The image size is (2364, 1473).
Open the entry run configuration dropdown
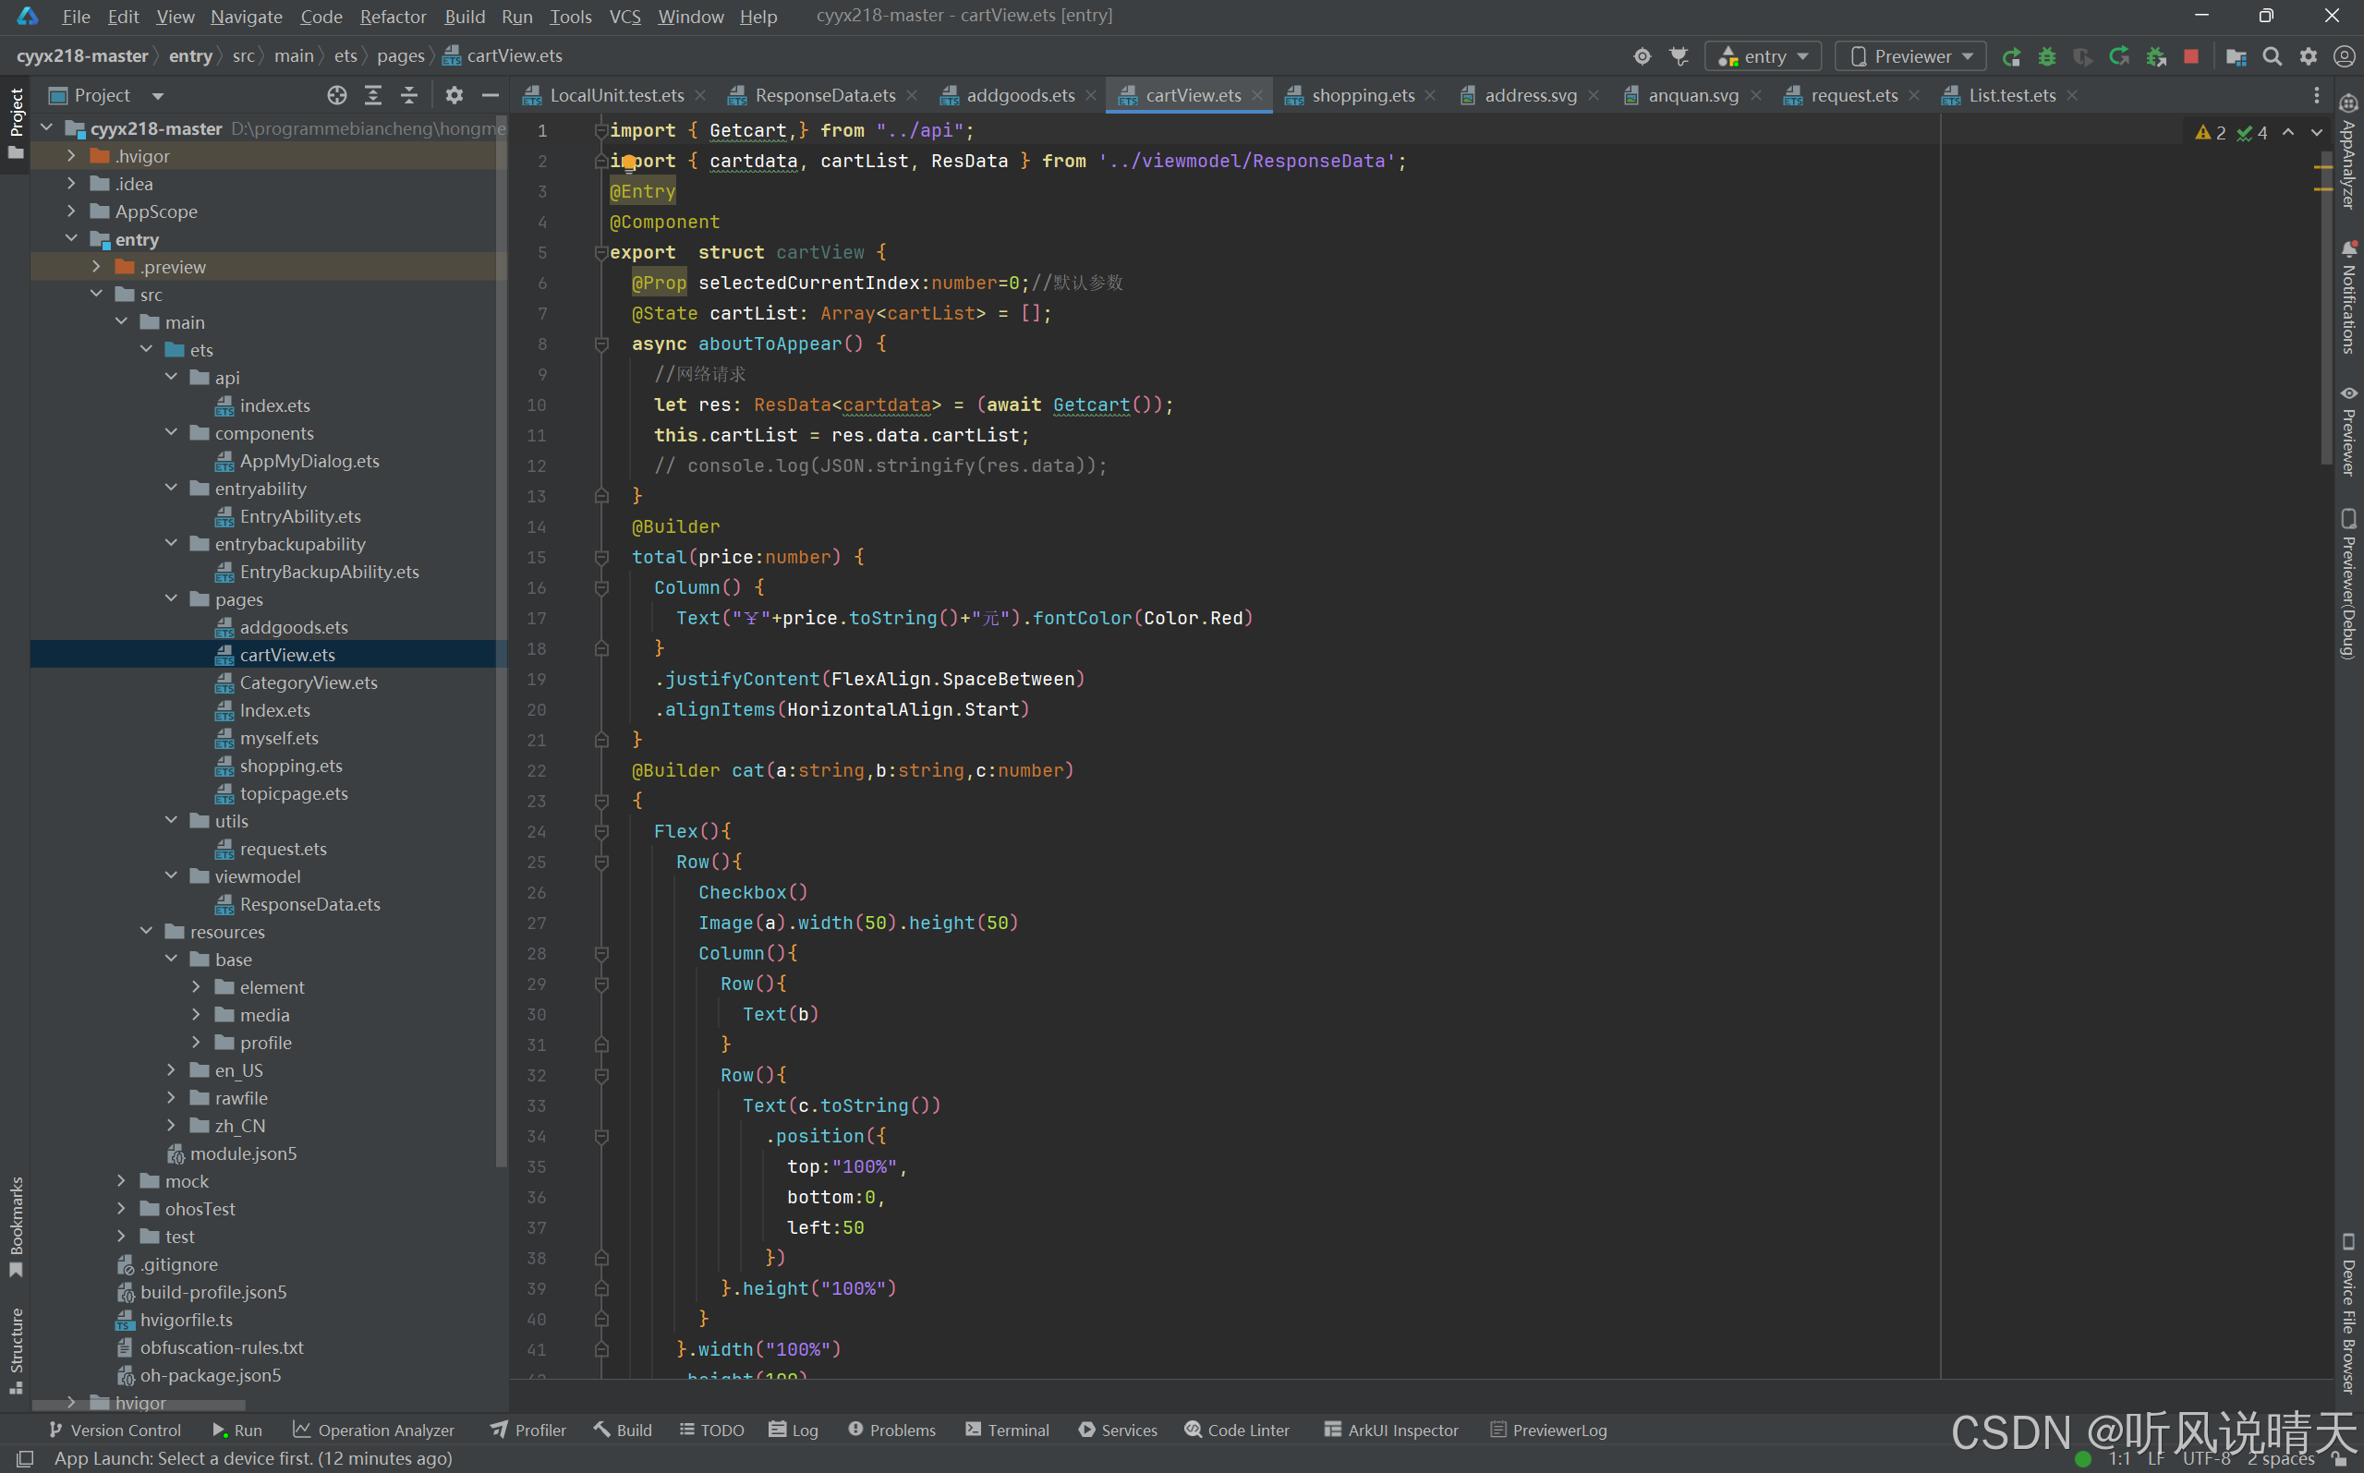click(x=1763, y=56)
